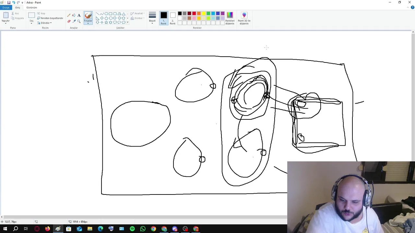The image size is (415, 233).
Task: Open Paint help
Action: tap(412, 7)
